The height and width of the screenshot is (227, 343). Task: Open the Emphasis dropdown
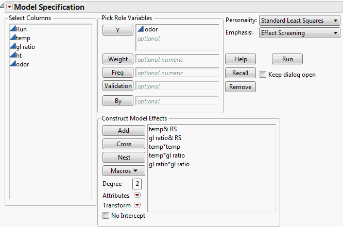click(x=300, y=33)
